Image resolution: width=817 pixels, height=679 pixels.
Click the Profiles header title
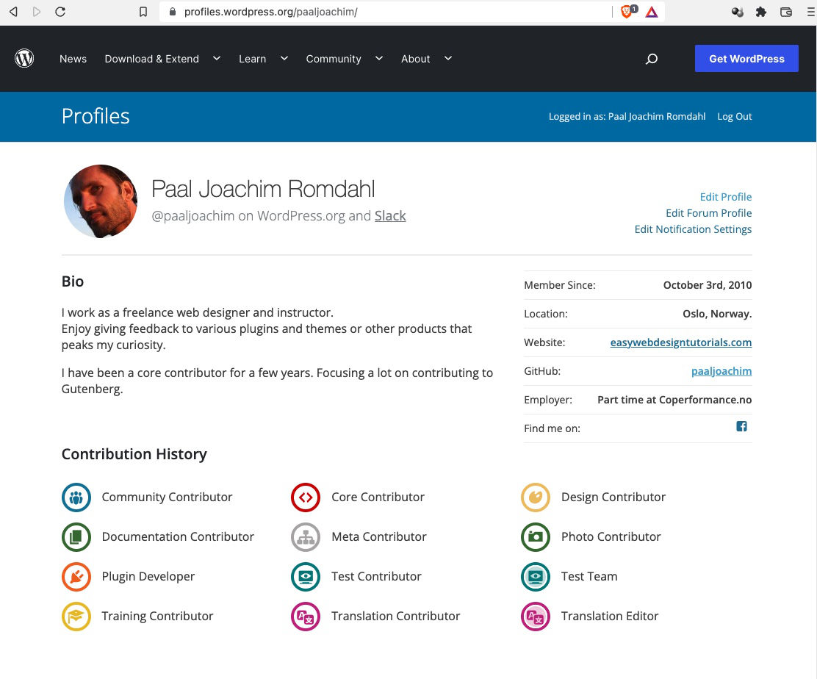click(x=96, y=116)
